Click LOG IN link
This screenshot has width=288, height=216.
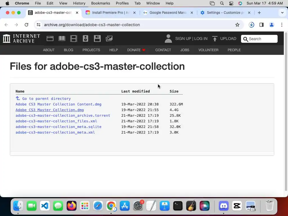point(201,39)
